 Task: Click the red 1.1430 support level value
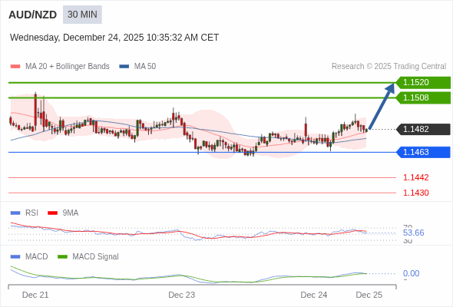tap(415, 193)
